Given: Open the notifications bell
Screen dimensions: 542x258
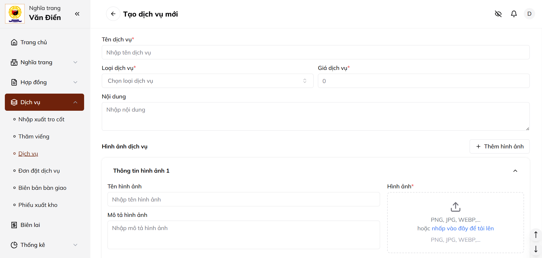Looking at the screenshot, I should 514,14.
